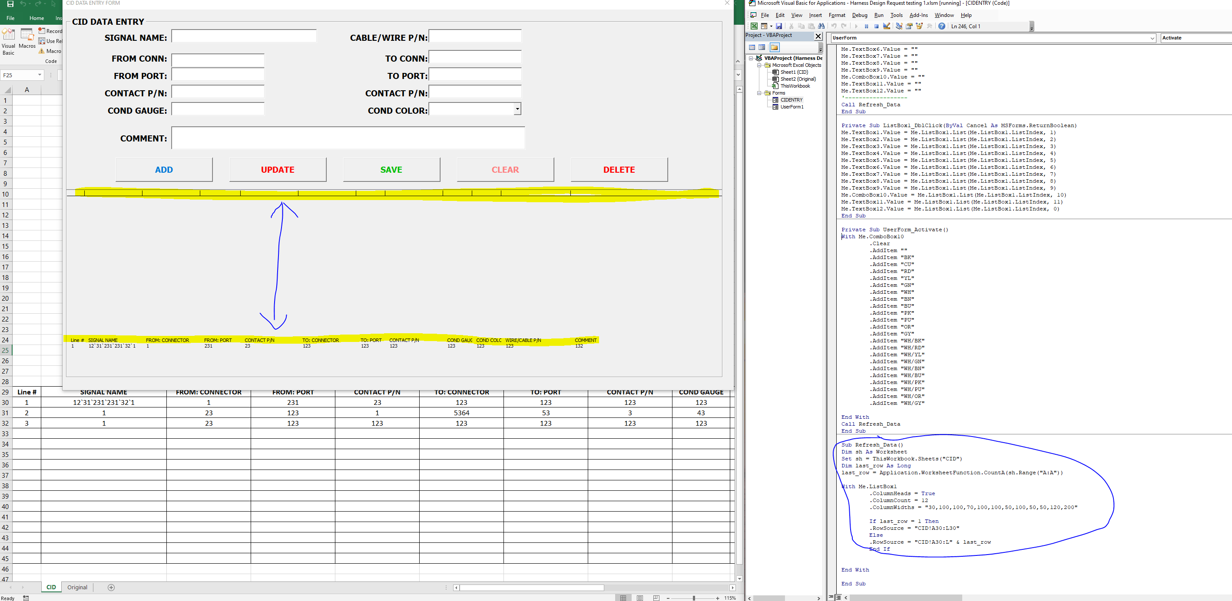
Task: Open the Properties Window icon in VBA toolbar
Action: (909, 26)
